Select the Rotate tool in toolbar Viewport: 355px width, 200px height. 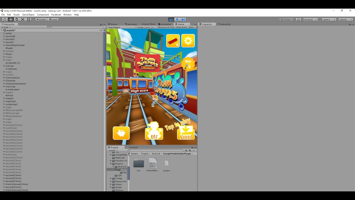click(x=17, y=19)
